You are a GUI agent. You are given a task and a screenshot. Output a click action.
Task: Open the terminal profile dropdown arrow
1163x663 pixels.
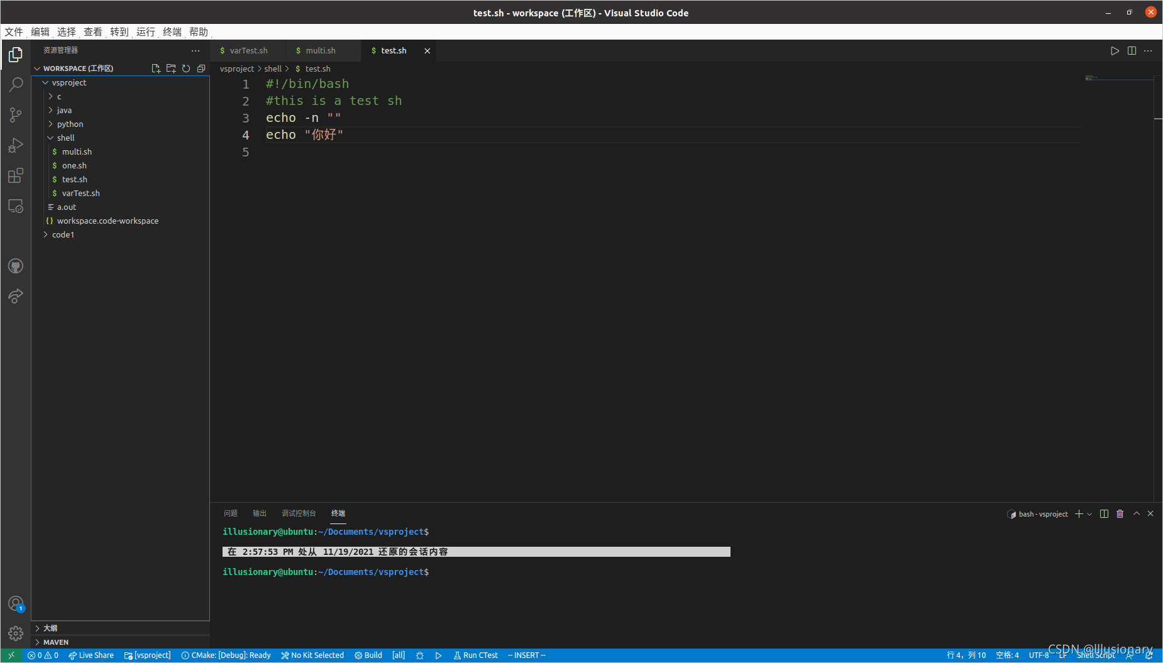pos(1089,513)
